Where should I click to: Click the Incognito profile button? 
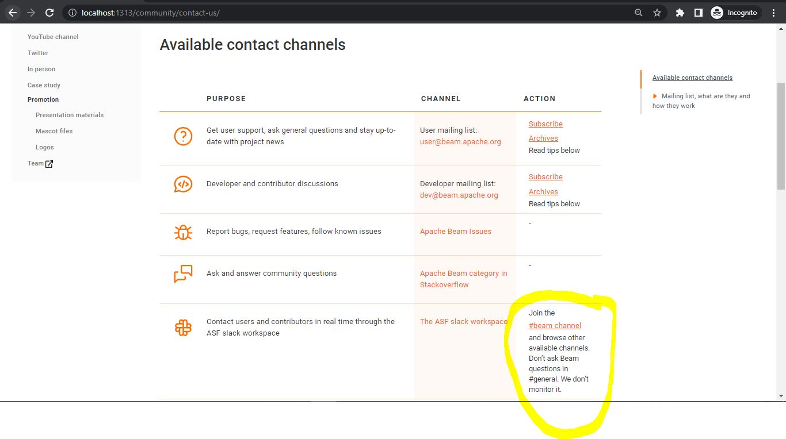[736, 13]
